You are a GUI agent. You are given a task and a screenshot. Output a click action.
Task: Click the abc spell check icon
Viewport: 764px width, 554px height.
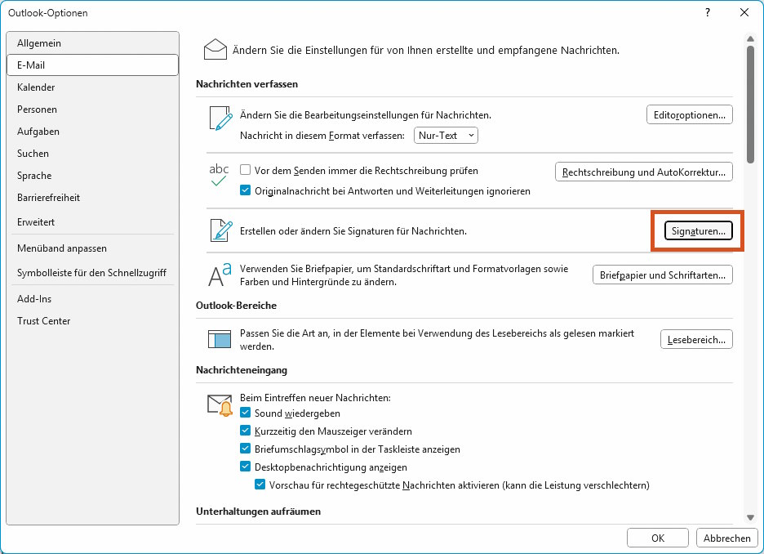pyautogui.click(x=219, y=175)
